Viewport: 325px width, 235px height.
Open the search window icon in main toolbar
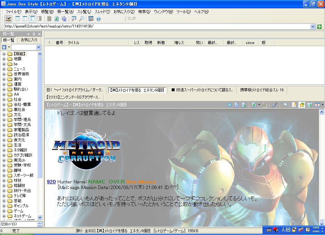coord(74,19)
